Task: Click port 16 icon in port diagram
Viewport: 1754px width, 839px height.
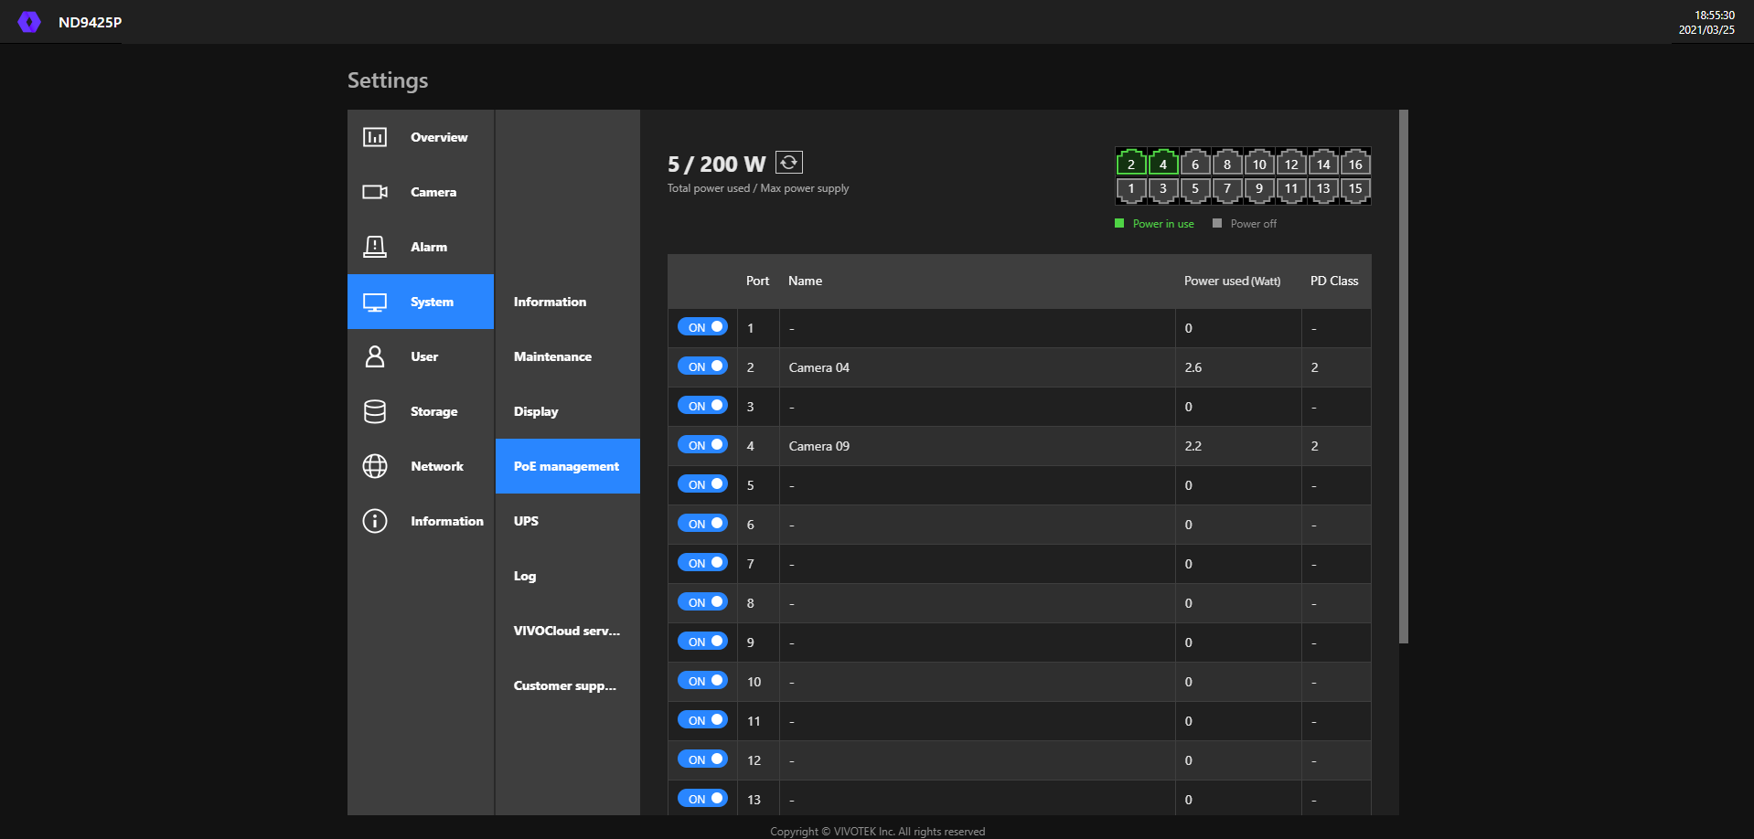Action: (1355, 164)
